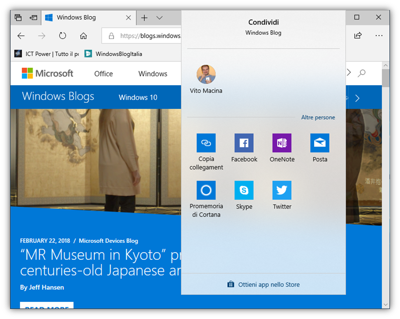Image resolution: width=400 pixels, height=319 pixels.
Task: Go to the browser home page
Action: [83, 36]
